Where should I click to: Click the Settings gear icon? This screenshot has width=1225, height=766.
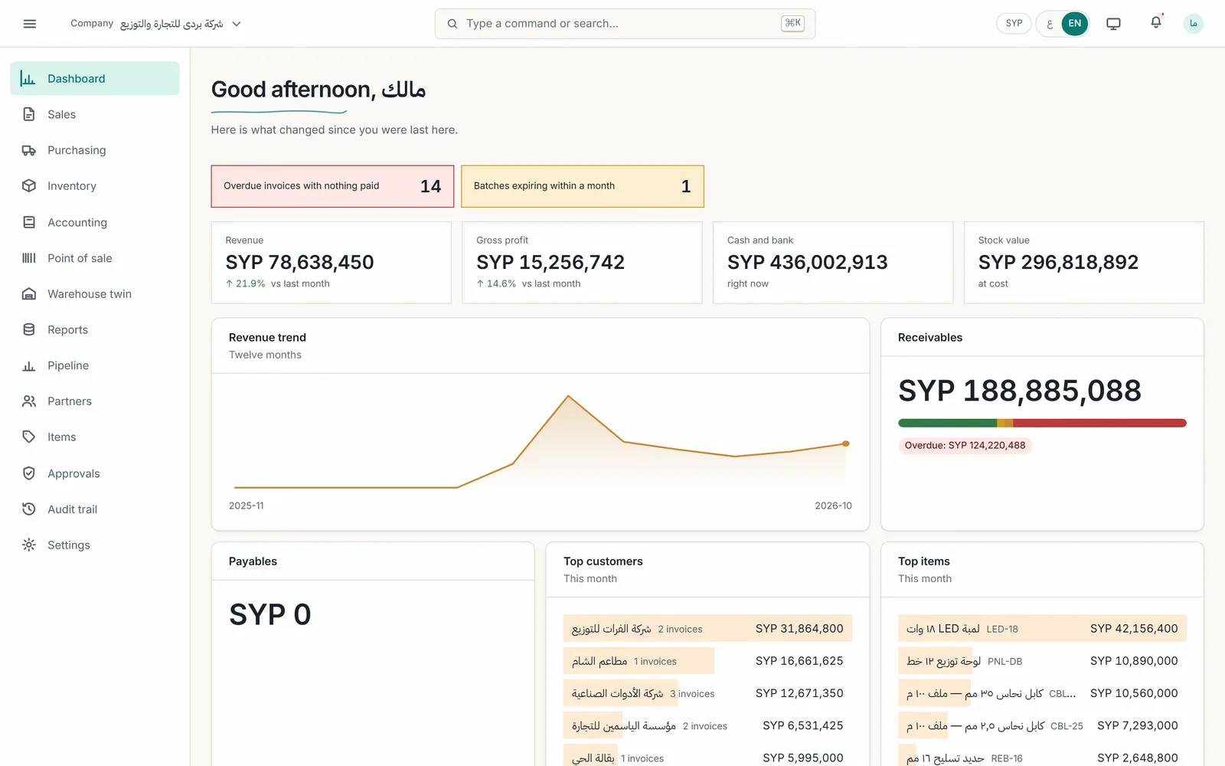(x=29, y=545)
